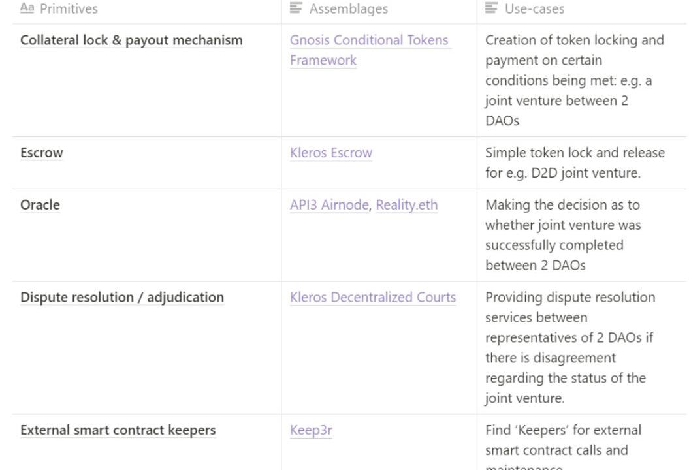
Task: Open the Kleros Decentralized Courts link
Action: (373, 298)
